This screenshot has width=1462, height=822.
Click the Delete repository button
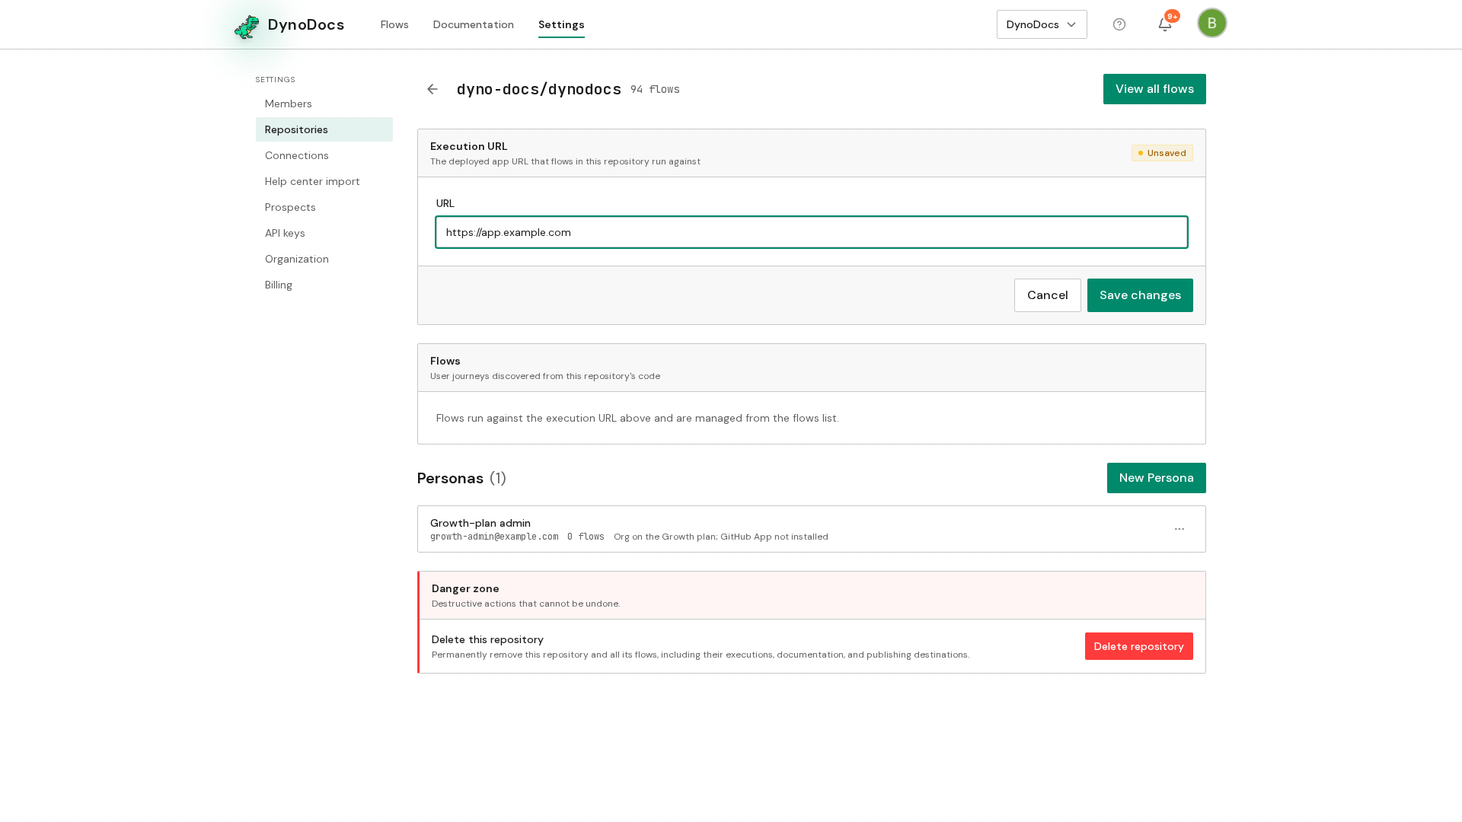pos(1139,646)
